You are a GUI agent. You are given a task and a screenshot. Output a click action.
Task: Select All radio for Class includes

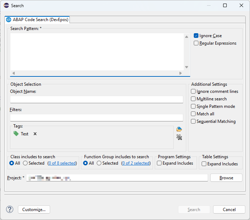pos(11,163)
